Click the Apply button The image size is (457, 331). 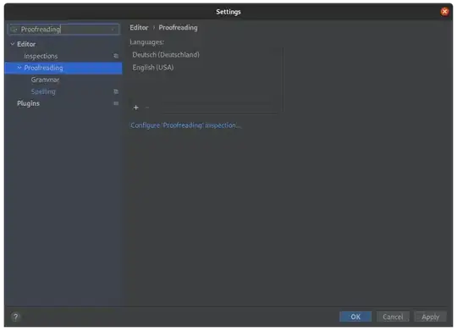click(430, 317)
